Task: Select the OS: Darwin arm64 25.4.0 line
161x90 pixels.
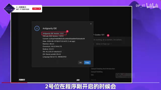Action: pyautogui.click(x=52, y=54)
